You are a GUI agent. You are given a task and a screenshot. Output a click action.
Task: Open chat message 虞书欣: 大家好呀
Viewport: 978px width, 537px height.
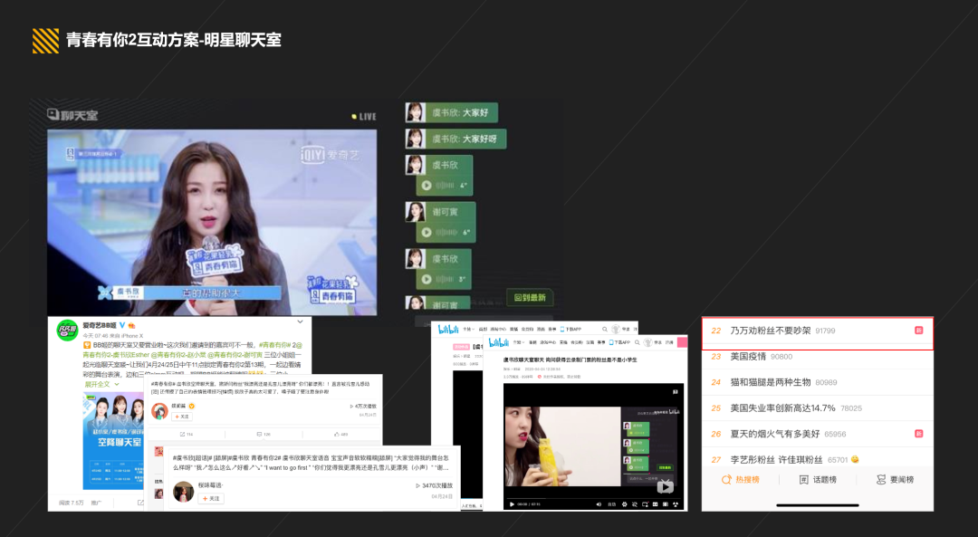(x=455, y=139)
